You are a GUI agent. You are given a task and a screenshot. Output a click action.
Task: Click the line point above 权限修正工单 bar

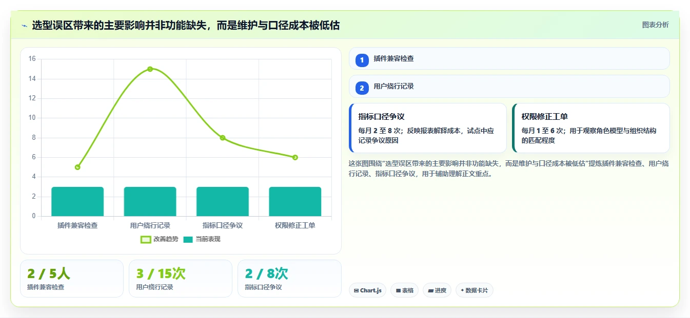295,157
